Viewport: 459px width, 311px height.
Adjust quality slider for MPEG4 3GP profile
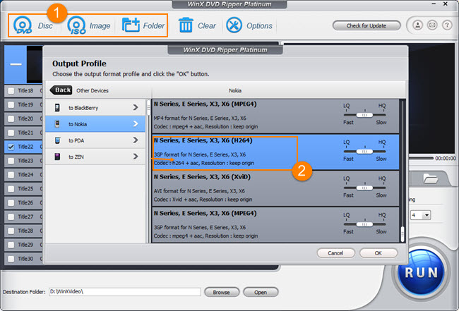[364, 224]
